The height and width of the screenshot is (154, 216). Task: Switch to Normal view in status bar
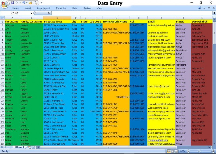[168, 151]
